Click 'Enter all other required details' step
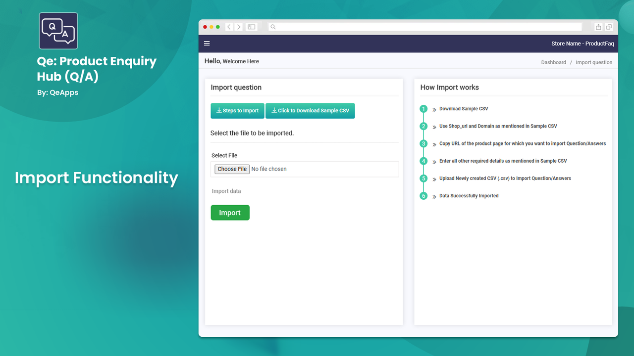The height and width of the screenshot is (356, 634). (x=503, y=161)
